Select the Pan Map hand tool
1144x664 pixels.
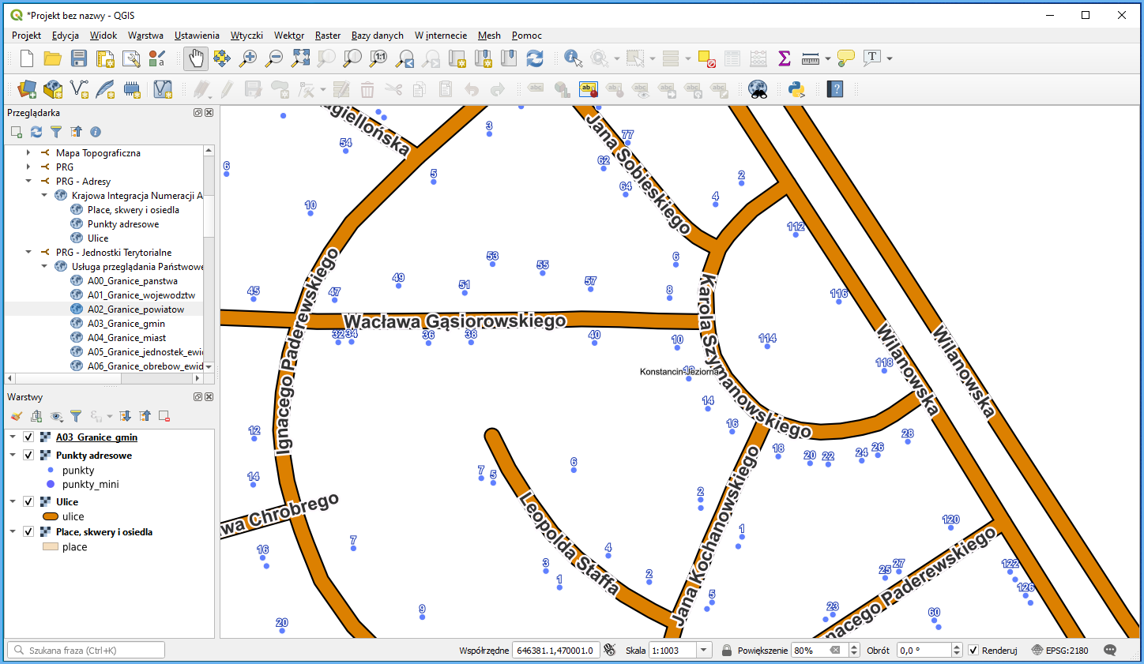click(x=196, y=58)
